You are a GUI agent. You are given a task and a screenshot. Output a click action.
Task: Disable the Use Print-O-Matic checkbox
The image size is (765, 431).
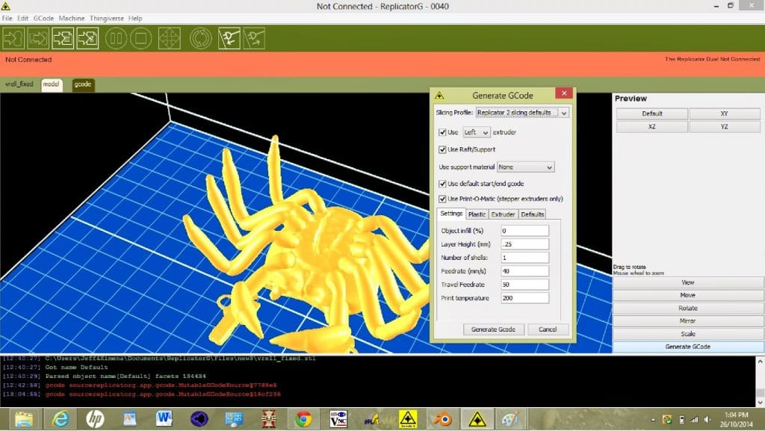click(442, 199)
